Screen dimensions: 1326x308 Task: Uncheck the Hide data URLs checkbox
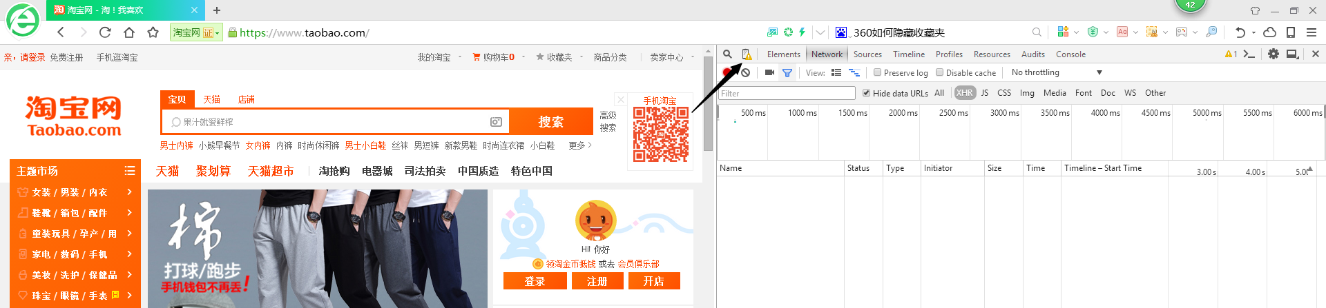[x=867, y=93]
